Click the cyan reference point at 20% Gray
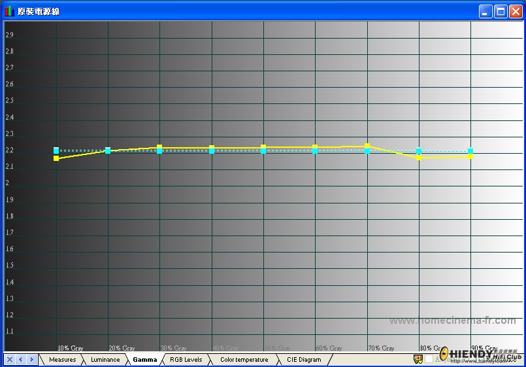The width and height of the screenshot is (526, 367). click(x=108, y=150)
